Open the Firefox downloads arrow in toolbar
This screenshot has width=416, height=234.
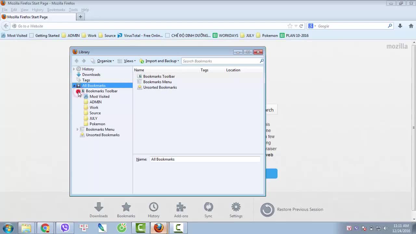400,26
